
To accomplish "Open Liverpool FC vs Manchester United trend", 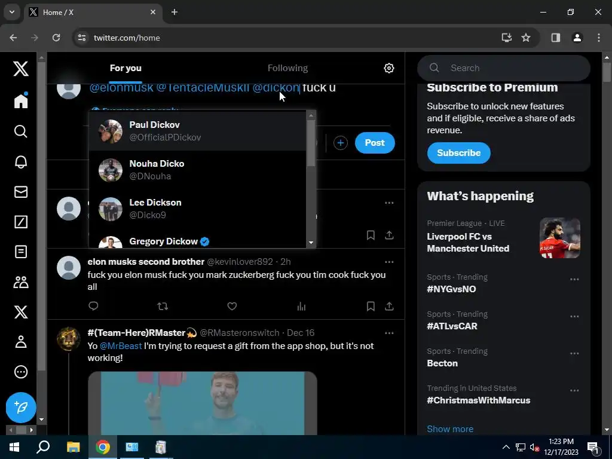I will coord(468,243).
